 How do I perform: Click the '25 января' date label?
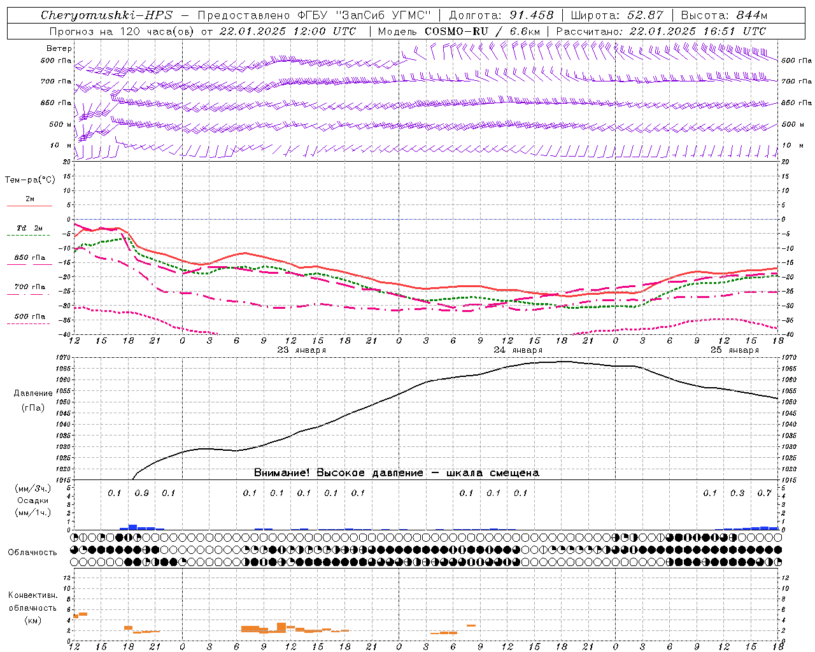pos(735,350)
